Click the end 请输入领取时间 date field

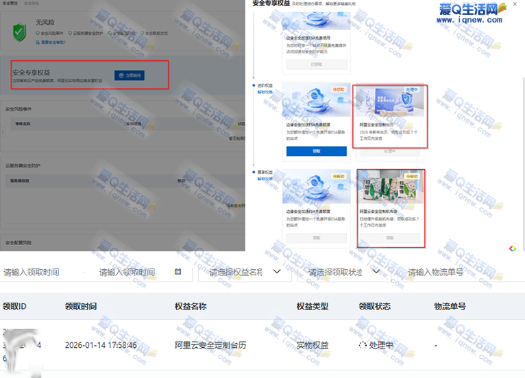click(x=127, y=273)
